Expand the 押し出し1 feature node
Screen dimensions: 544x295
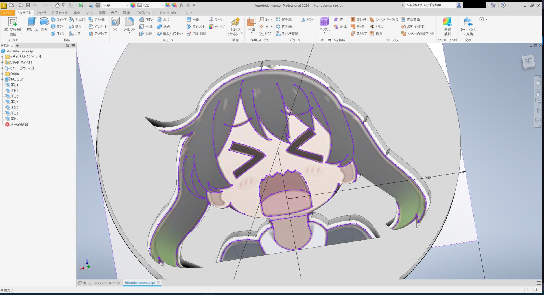(x=2, y=79)
